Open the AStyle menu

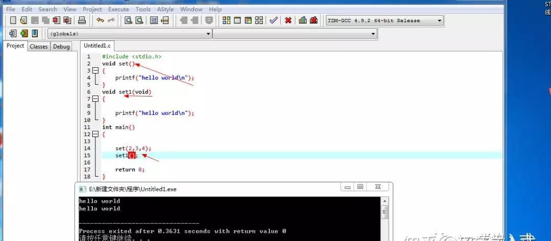coord(165,9)
